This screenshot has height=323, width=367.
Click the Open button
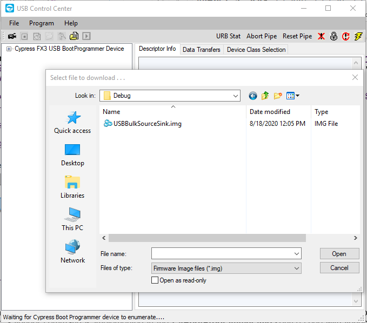[x=339, y=254]
